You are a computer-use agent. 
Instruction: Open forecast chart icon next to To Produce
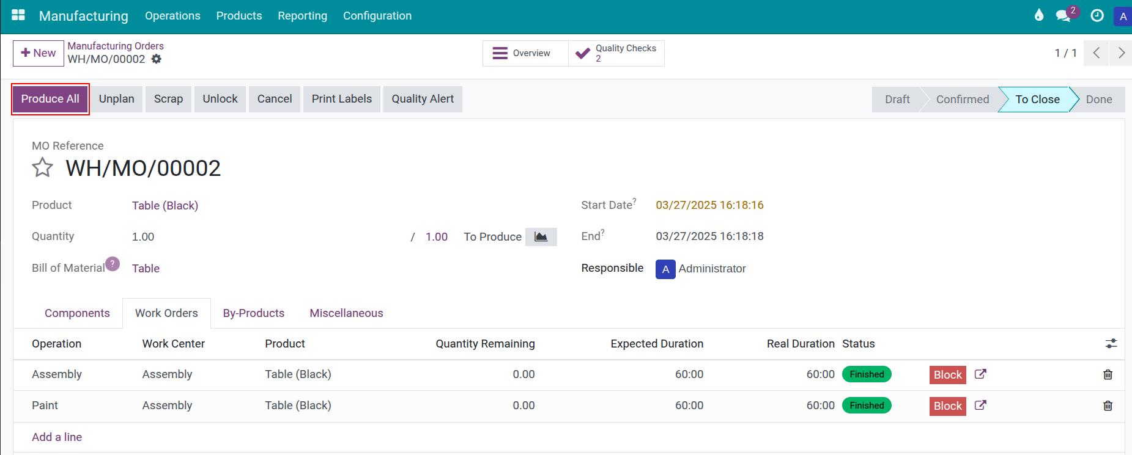coord(541,237)
